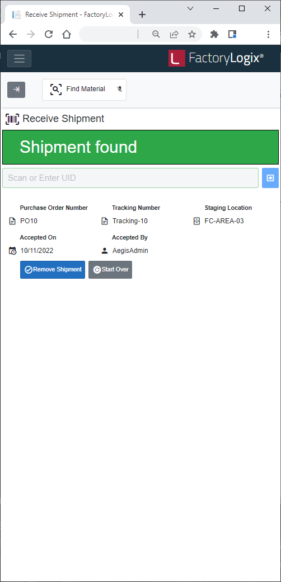Open the browser extensions puzzle icon
This screenshot has height=582, width=281.
click(x=214, y=35)
